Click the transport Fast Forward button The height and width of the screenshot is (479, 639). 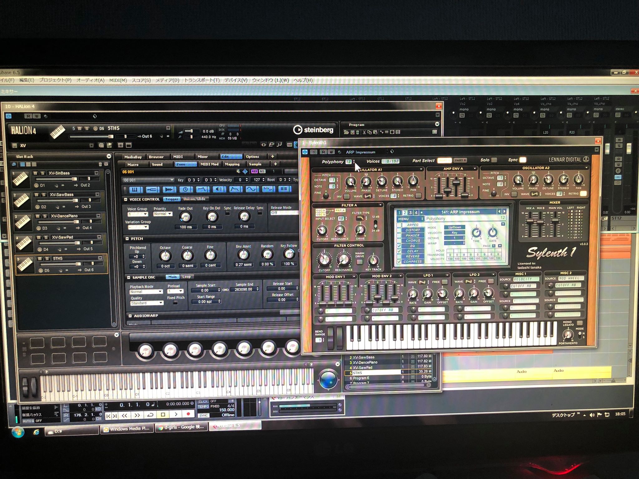[137, 415]
